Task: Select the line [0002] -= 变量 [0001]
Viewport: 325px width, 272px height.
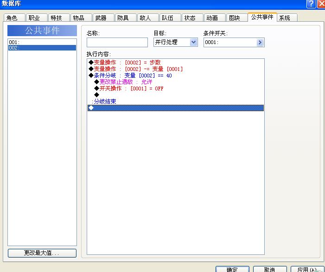Action: (176, 69)
